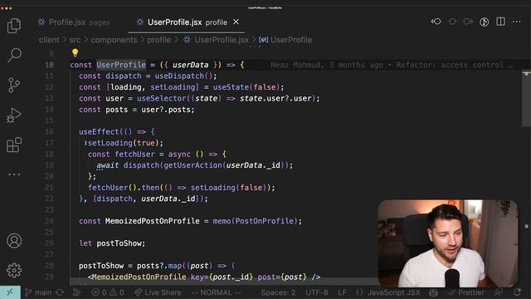Image resolution: width=531 pixels, height=299 pixels.
Task: Open editor More Actions ellipsis menu
Action: (x=516, y=22)
